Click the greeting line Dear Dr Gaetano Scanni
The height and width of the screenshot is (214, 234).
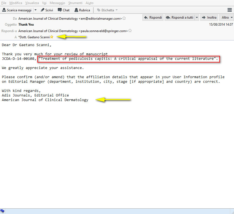pyautogui.click(x=26, y=45)
